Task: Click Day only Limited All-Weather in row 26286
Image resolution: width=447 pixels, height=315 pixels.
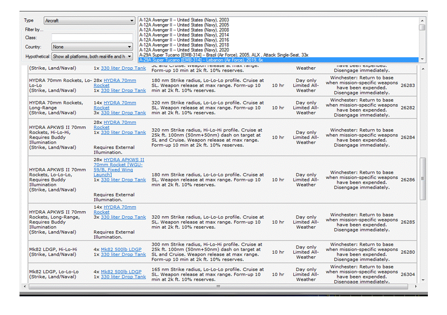Action: [306, 180]
